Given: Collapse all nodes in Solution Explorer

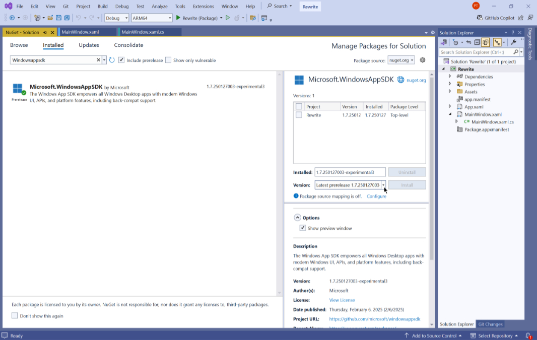Looking at the screenshot, I should [477, 42].
